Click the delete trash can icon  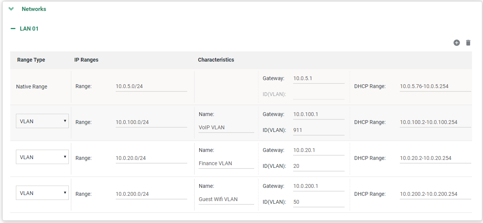(x=468, y=43)
